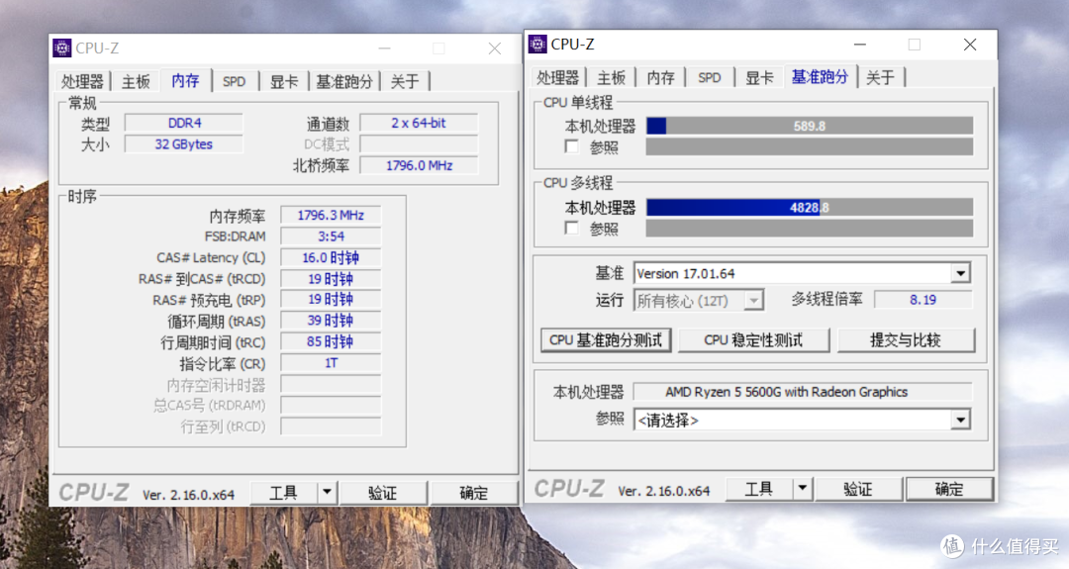Switch to 内存 tab in right window
This screenshot has width=1069, height=569.
(x=660, y=78)
